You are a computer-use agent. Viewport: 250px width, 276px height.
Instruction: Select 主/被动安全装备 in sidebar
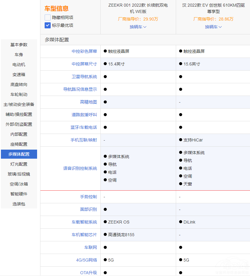(x=19, y=104)
